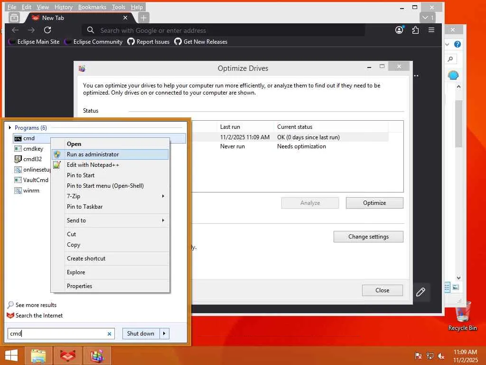The height and width of the screenshot is (365, 486).
Task: Open the Bookmarks menu
Action: click(92, 7)
